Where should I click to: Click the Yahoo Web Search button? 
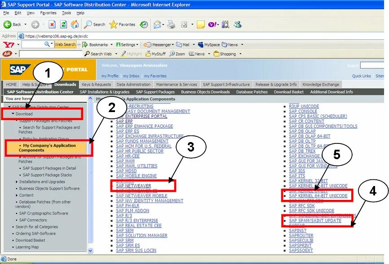[x=65, y=44]
